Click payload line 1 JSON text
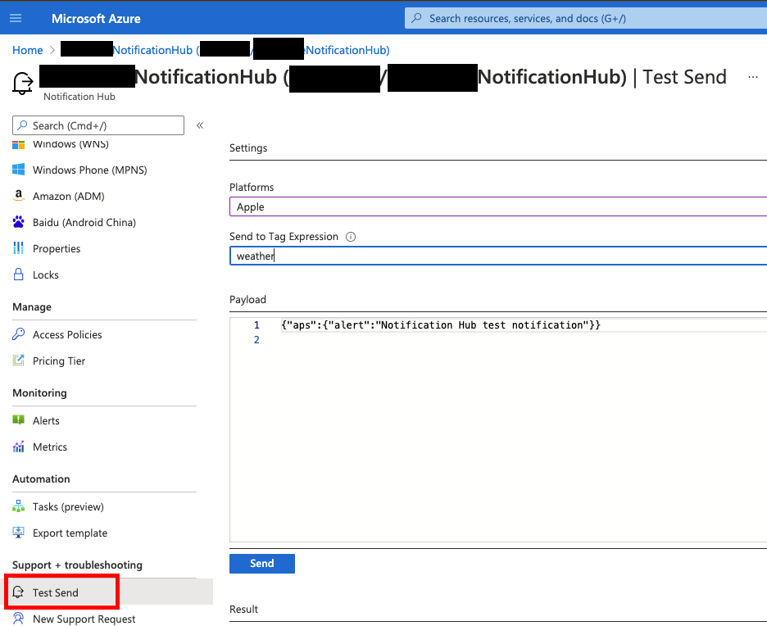The image size is (767, 626). (x=441, y=324)
